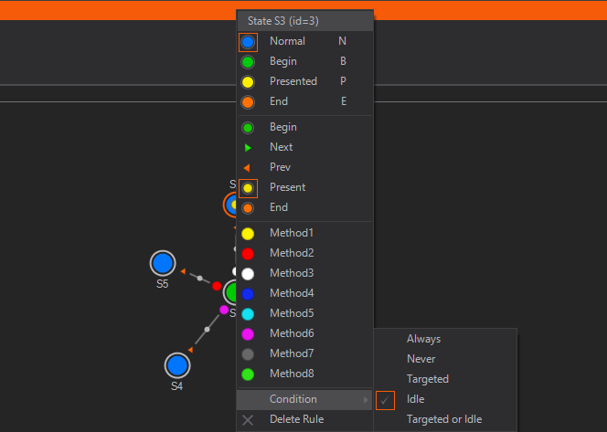607x432 pixels.
Task: Click the Targeted condition entry
Action: [427, 379]
